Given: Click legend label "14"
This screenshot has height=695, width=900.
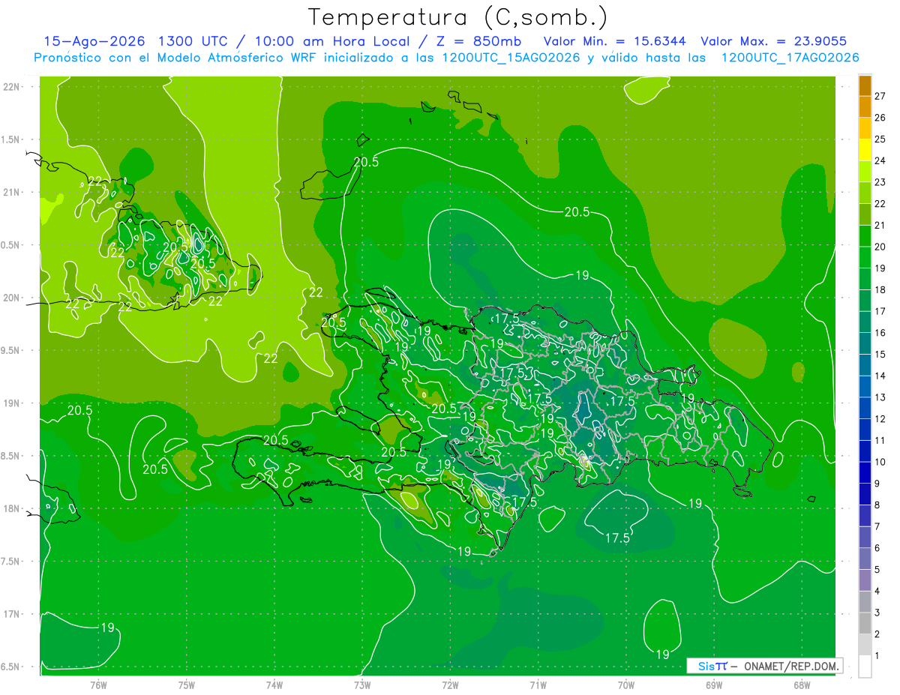Looking at the screenshot, I should pyautogui.click(x=880, y=376).
